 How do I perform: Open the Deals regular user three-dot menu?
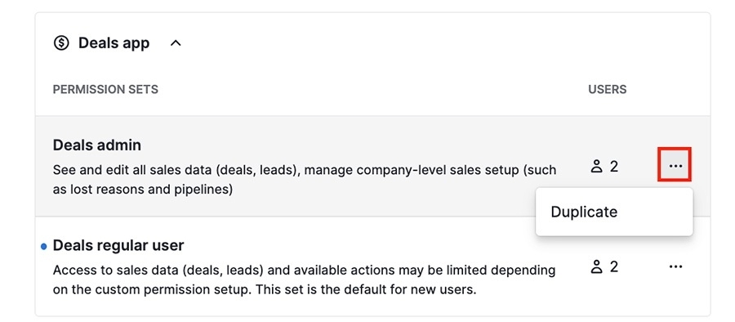pyautogui.click(x=675, y=266)
